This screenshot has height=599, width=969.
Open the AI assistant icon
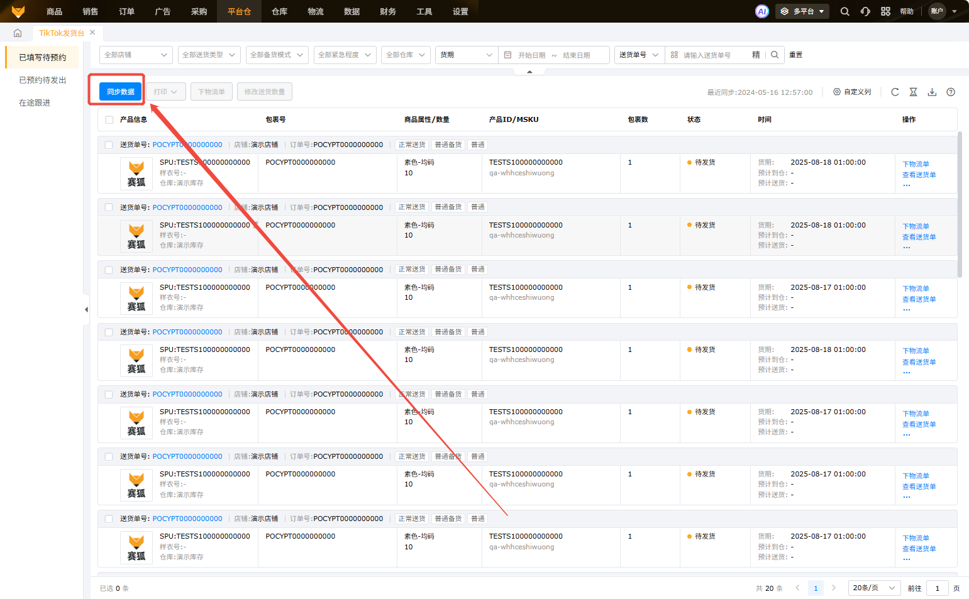pyautogui.click(x=761, y=11)
